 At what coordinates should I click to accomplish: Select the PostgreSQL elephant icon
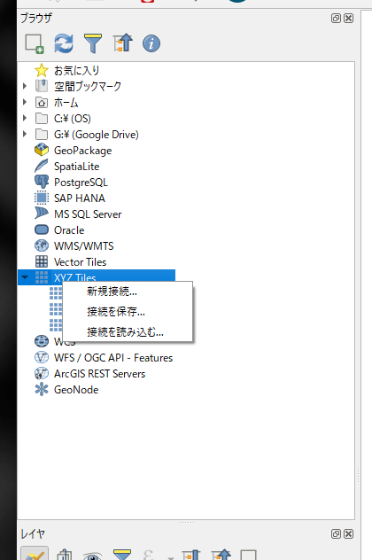point(42,183)
